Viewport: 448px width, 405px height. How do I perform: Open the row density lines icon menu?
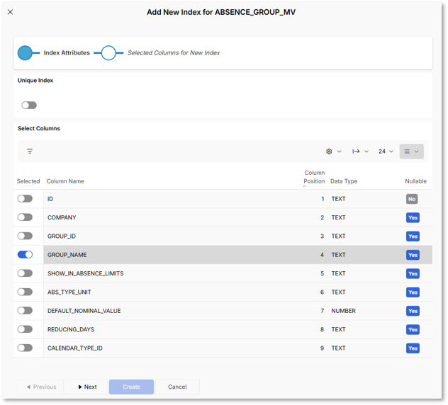(407, 152)
